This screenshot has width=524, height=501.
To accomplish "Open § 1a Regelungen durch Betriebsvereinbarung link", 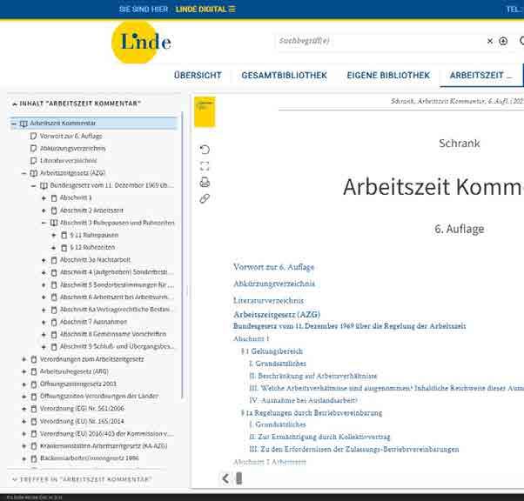I will pyautogui.click(x=312, y=413).
